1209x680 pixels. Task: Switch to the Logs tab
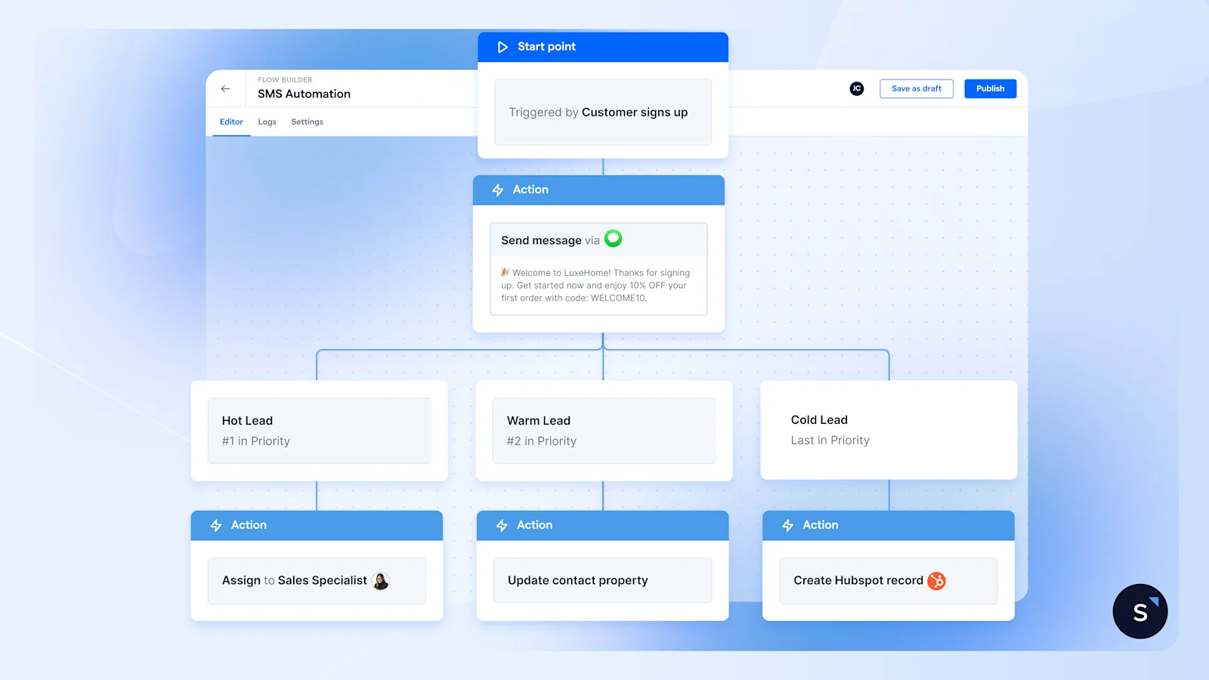click(x=267, y=122)
